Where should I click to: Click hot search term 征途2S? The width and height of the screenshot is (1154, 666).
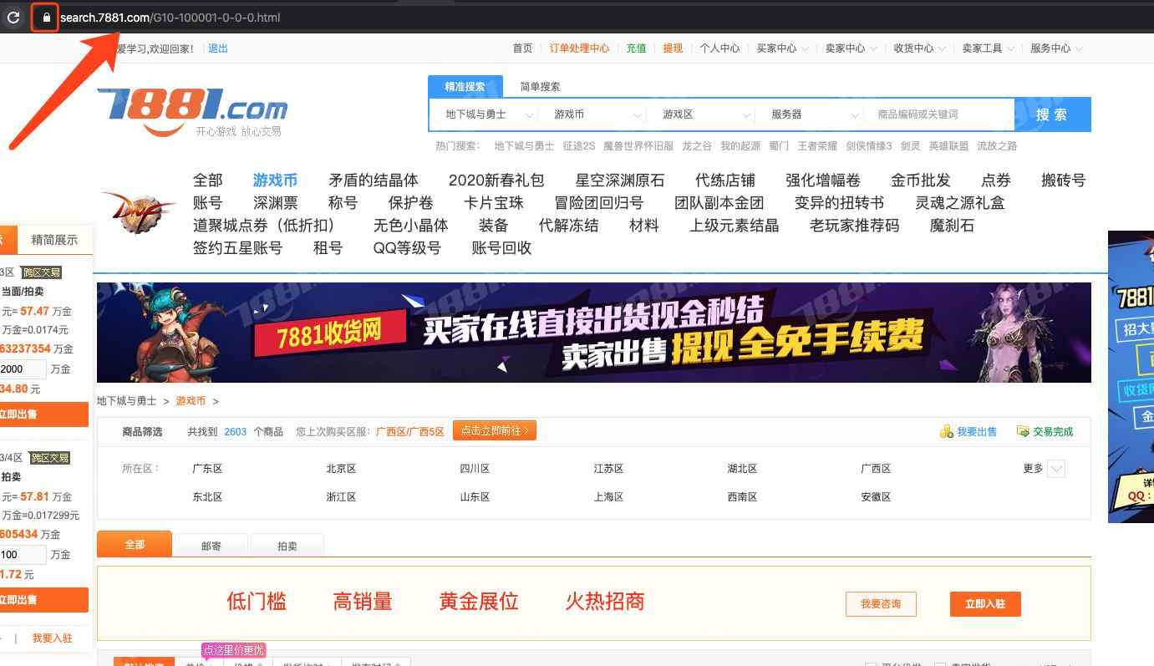(579, 146)
